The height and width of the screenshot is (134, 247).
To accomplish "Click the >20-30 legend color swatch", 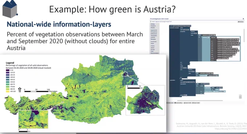I will click(8, 75).
